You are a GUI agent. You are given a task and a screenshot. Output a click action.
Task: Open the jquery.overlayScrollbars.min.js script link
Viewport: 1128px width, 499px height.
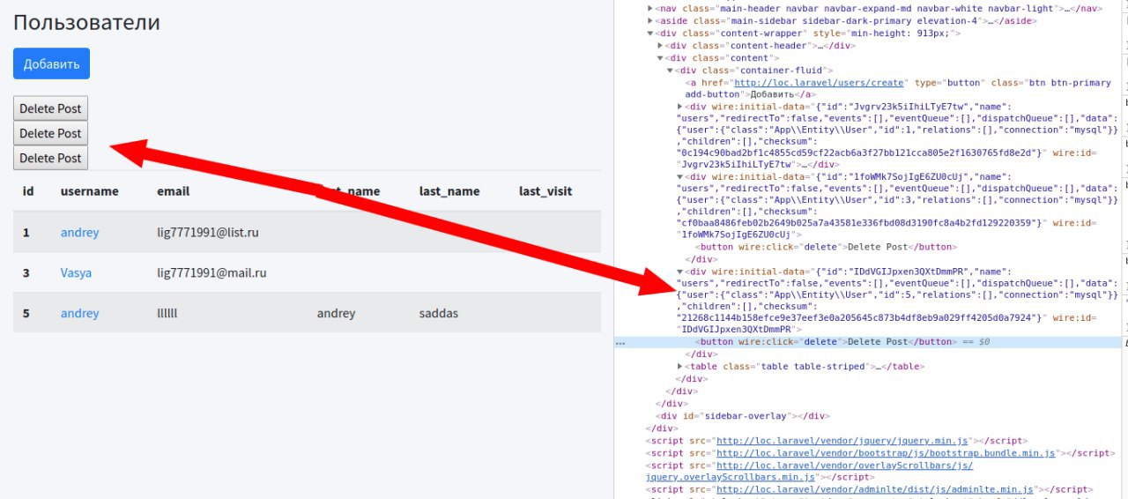click(x=811, y=471)
